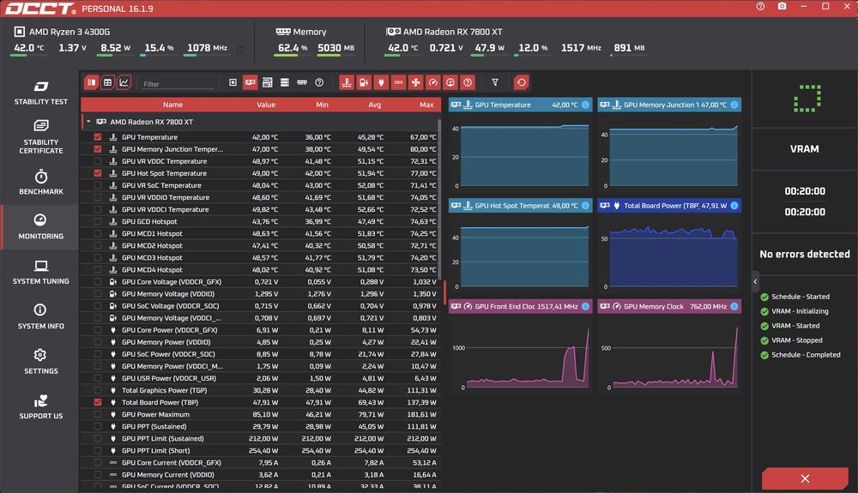Open info on Total Board Power graph
The width and height of the screenshot is (858, 493).
[734, 206]
